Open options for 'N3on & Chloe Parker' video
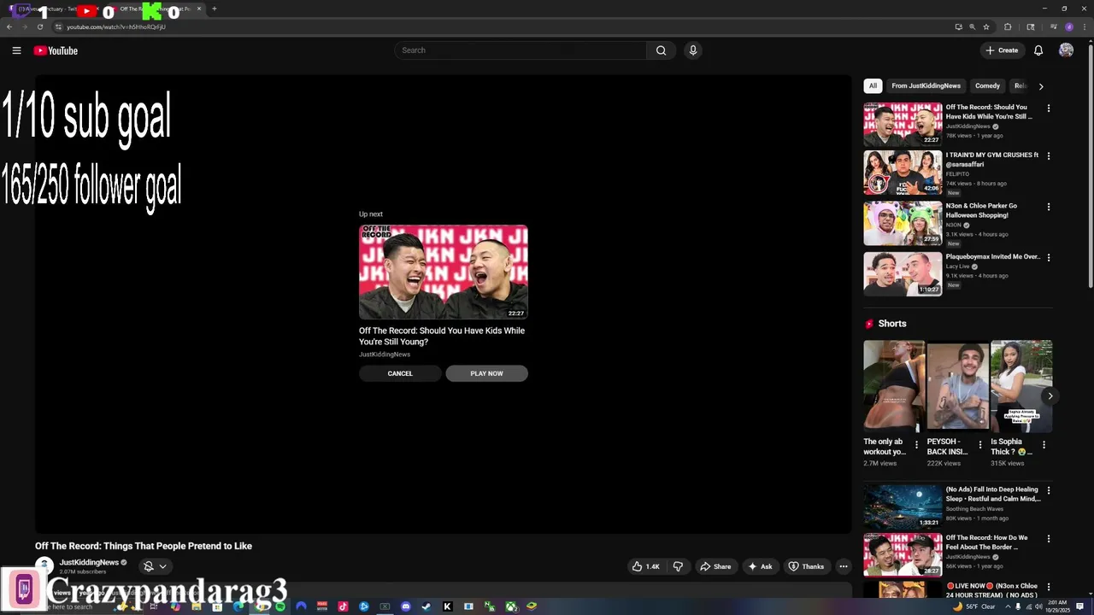1094x615 pixels. click(1049, 207)
